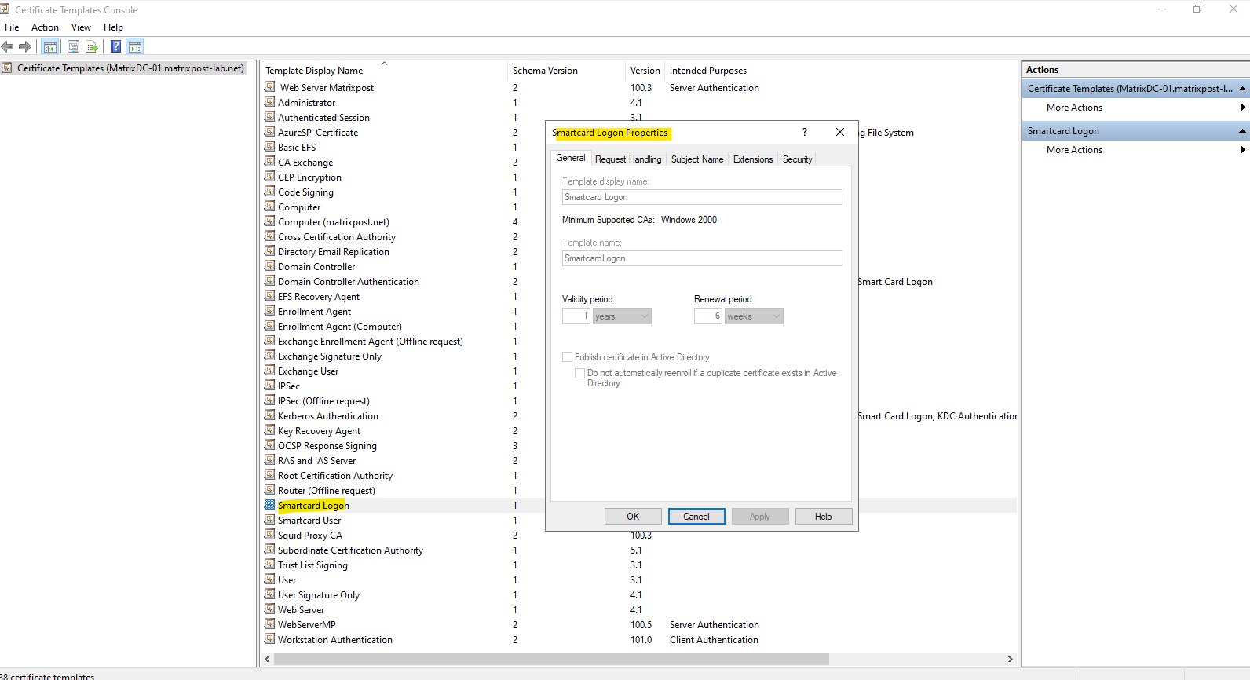Click the User template icon
1250x680 pixels.
270,579
